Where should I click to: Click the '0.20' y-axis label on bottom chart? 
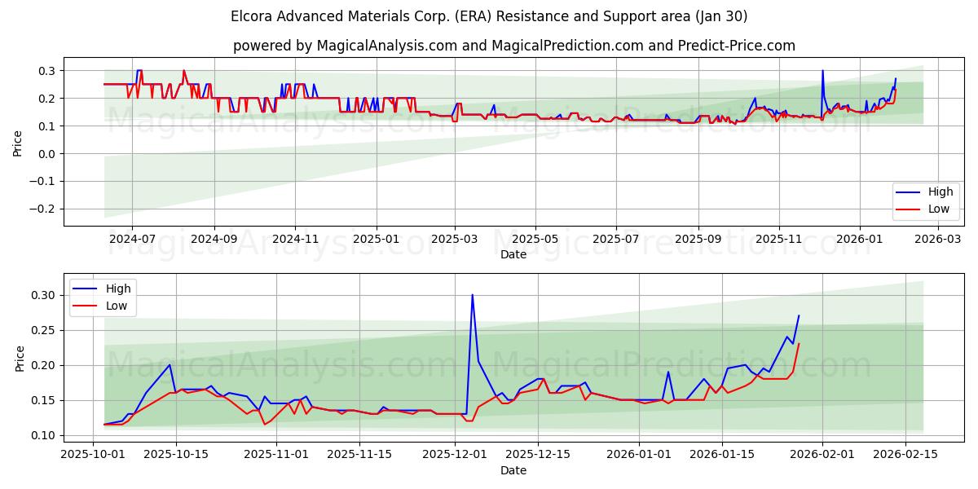click(44, 365)
